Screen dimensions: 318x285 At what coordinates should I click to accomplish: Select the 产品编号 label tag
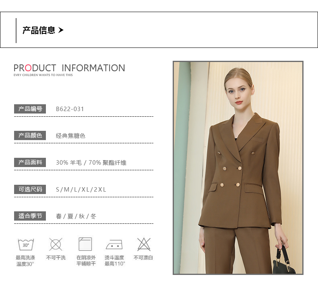click(30, 109)
